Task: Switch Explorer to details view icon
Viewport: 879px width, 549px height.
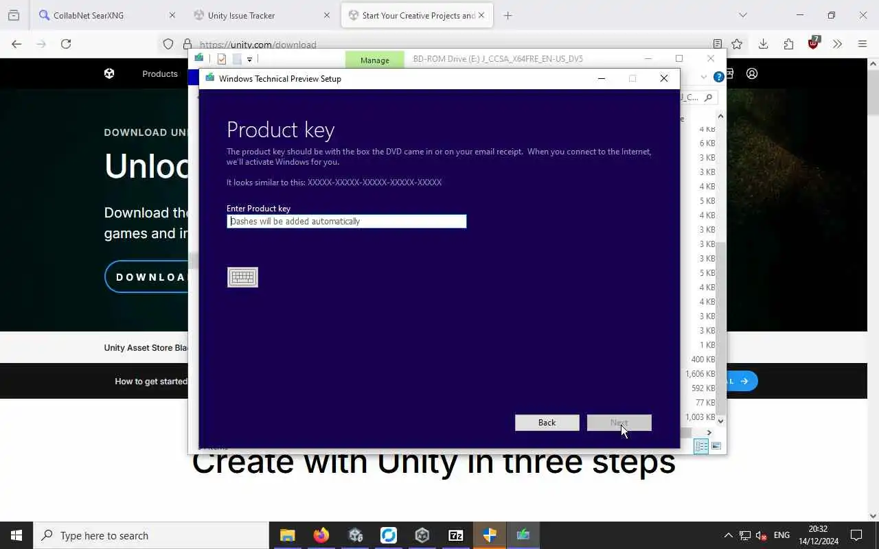Action: point(701,446)
